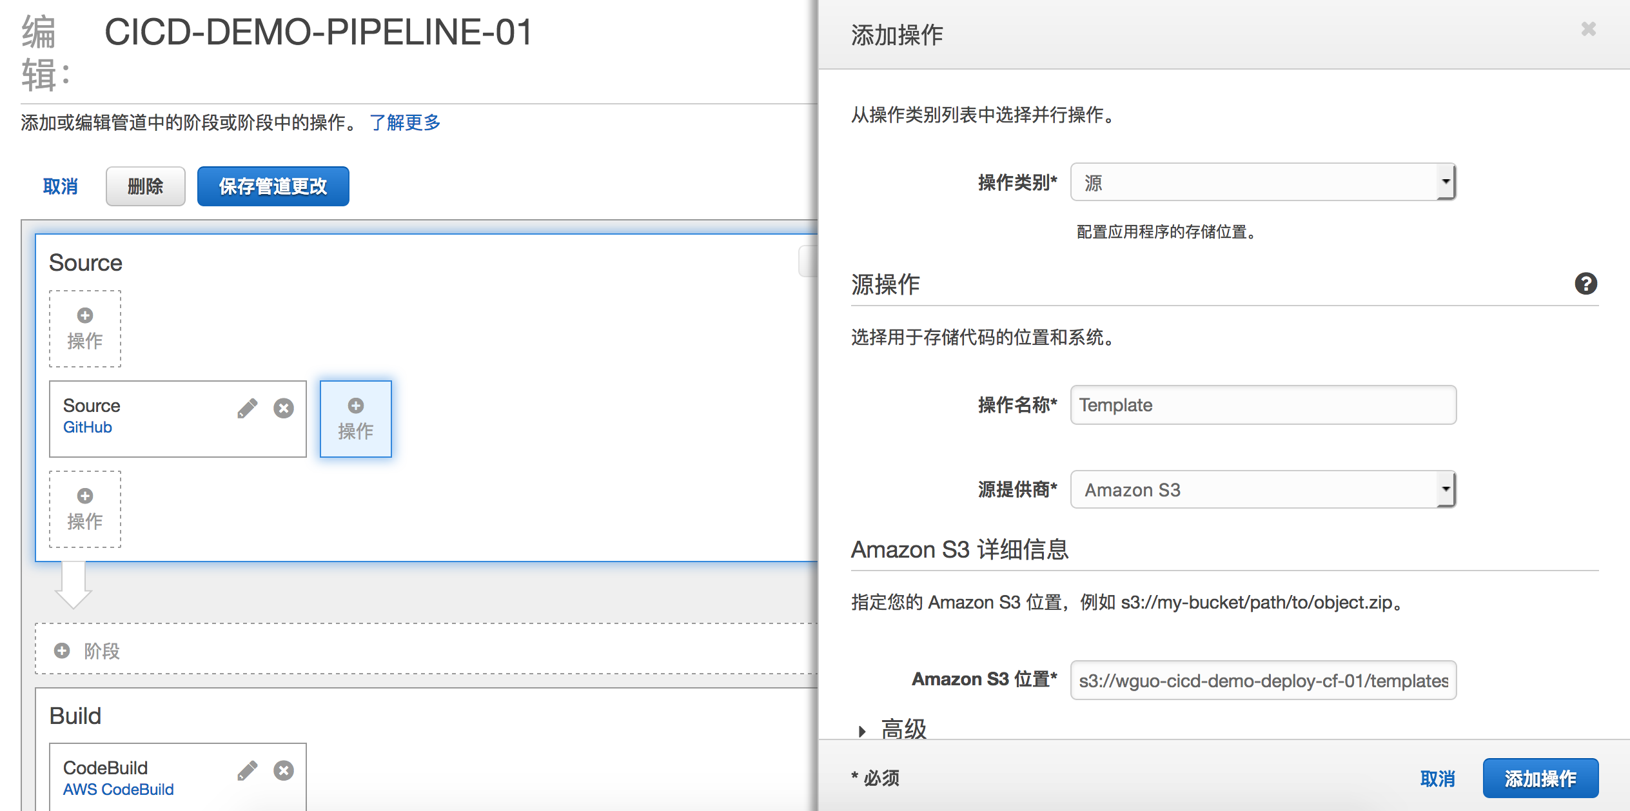Remove the Source GitHub action
1630x811 pixels.
(x=284, y=408)
